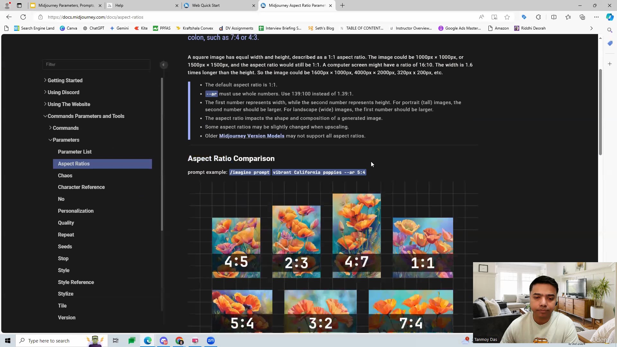Image resolution: width=617 pixels, height=347 pixels.
Task: Open Gemini bookmark
Action: [119, 28]
